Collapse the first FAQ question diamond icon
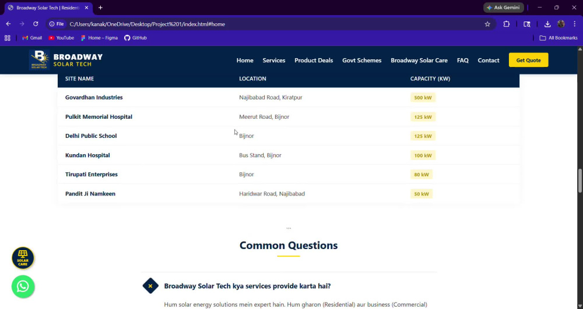The image size is (583, 309). tap(150, 286)
